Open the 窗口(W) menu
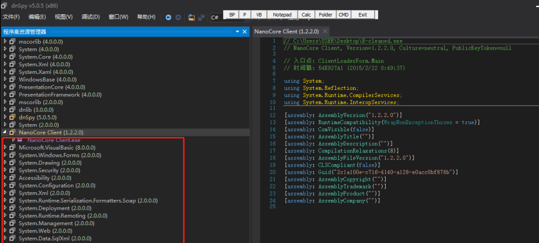Viewport: 539px width, 243px height. pos(118,17)
